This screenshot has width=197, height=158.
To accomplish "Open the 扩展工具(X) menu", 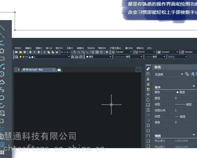I will pyautogui.click(x=116, y=48).
